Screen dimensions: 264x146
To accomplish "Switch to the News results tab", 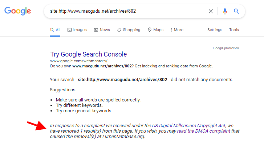I will (102, 30).
